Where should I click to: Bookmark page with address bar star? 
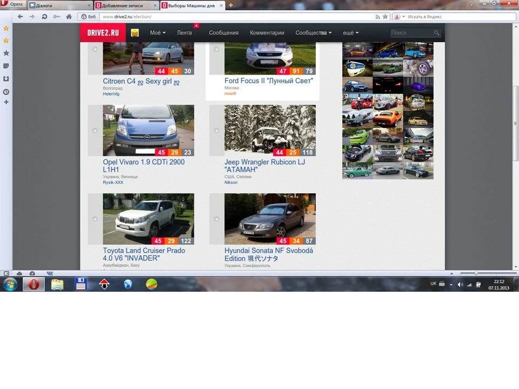[x=385, y=17]
